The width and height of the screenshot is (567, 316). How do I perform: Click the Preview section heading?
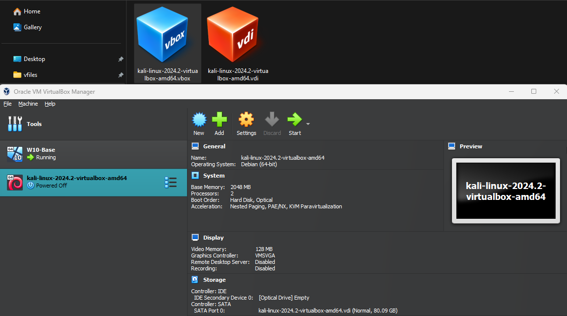[471, 146]
